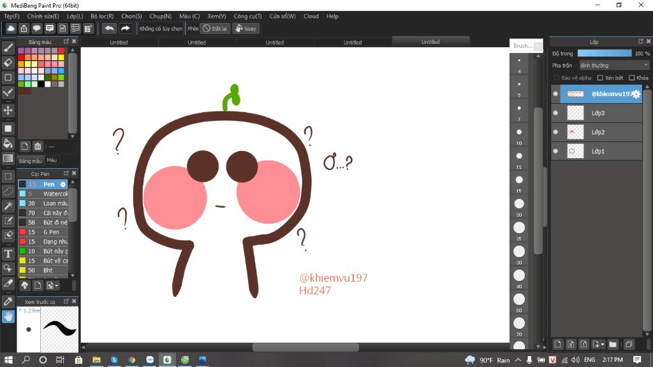Click the Undo arrow in top toolbar

tap(109, 28)
